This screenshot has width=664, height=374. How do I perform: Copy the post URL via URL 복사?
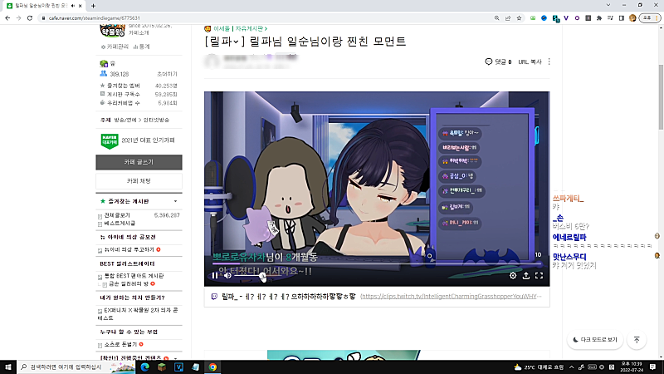coord(530,62)
